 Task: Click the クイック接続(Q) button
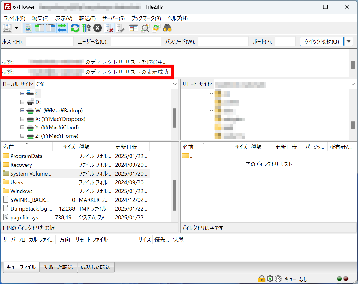322,41
